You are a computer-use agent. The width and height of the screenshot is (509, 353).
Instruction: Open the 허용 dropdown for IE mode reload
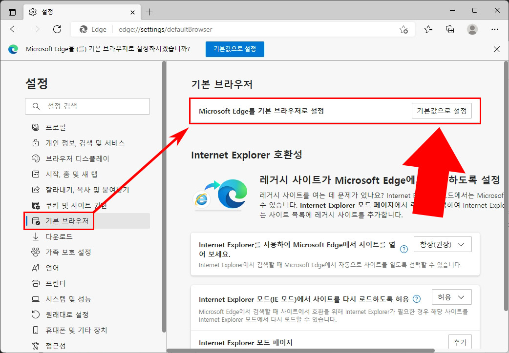pos(452,296)
